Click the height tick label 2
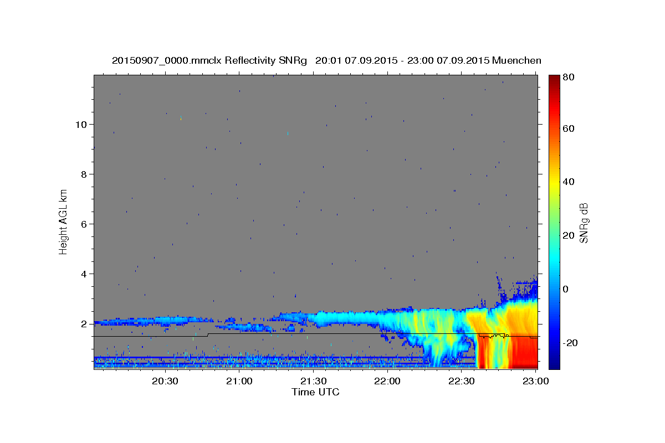Image resolution: width=665 pixels, height=443 pixels. click(84, 324)
